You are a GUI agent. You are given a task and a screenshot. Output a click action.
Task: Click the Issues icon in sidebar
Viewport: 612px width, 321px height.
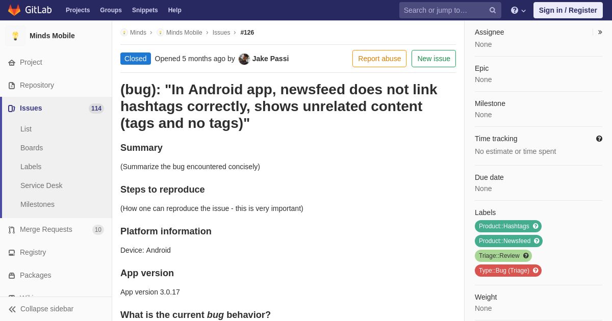click(12, 109)
